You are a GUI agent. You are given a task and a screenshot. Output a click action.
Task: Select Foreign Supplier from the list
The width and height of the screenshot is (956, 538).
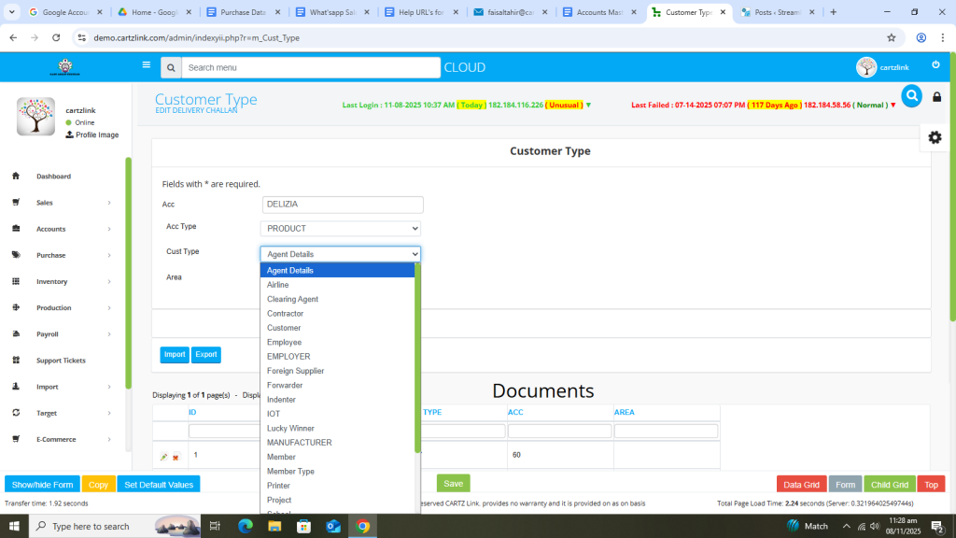(295, 371)
